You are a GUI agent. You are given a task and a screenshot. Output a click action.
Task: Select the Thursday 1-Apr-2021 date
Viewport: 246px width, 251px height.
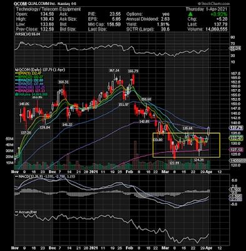207,9
